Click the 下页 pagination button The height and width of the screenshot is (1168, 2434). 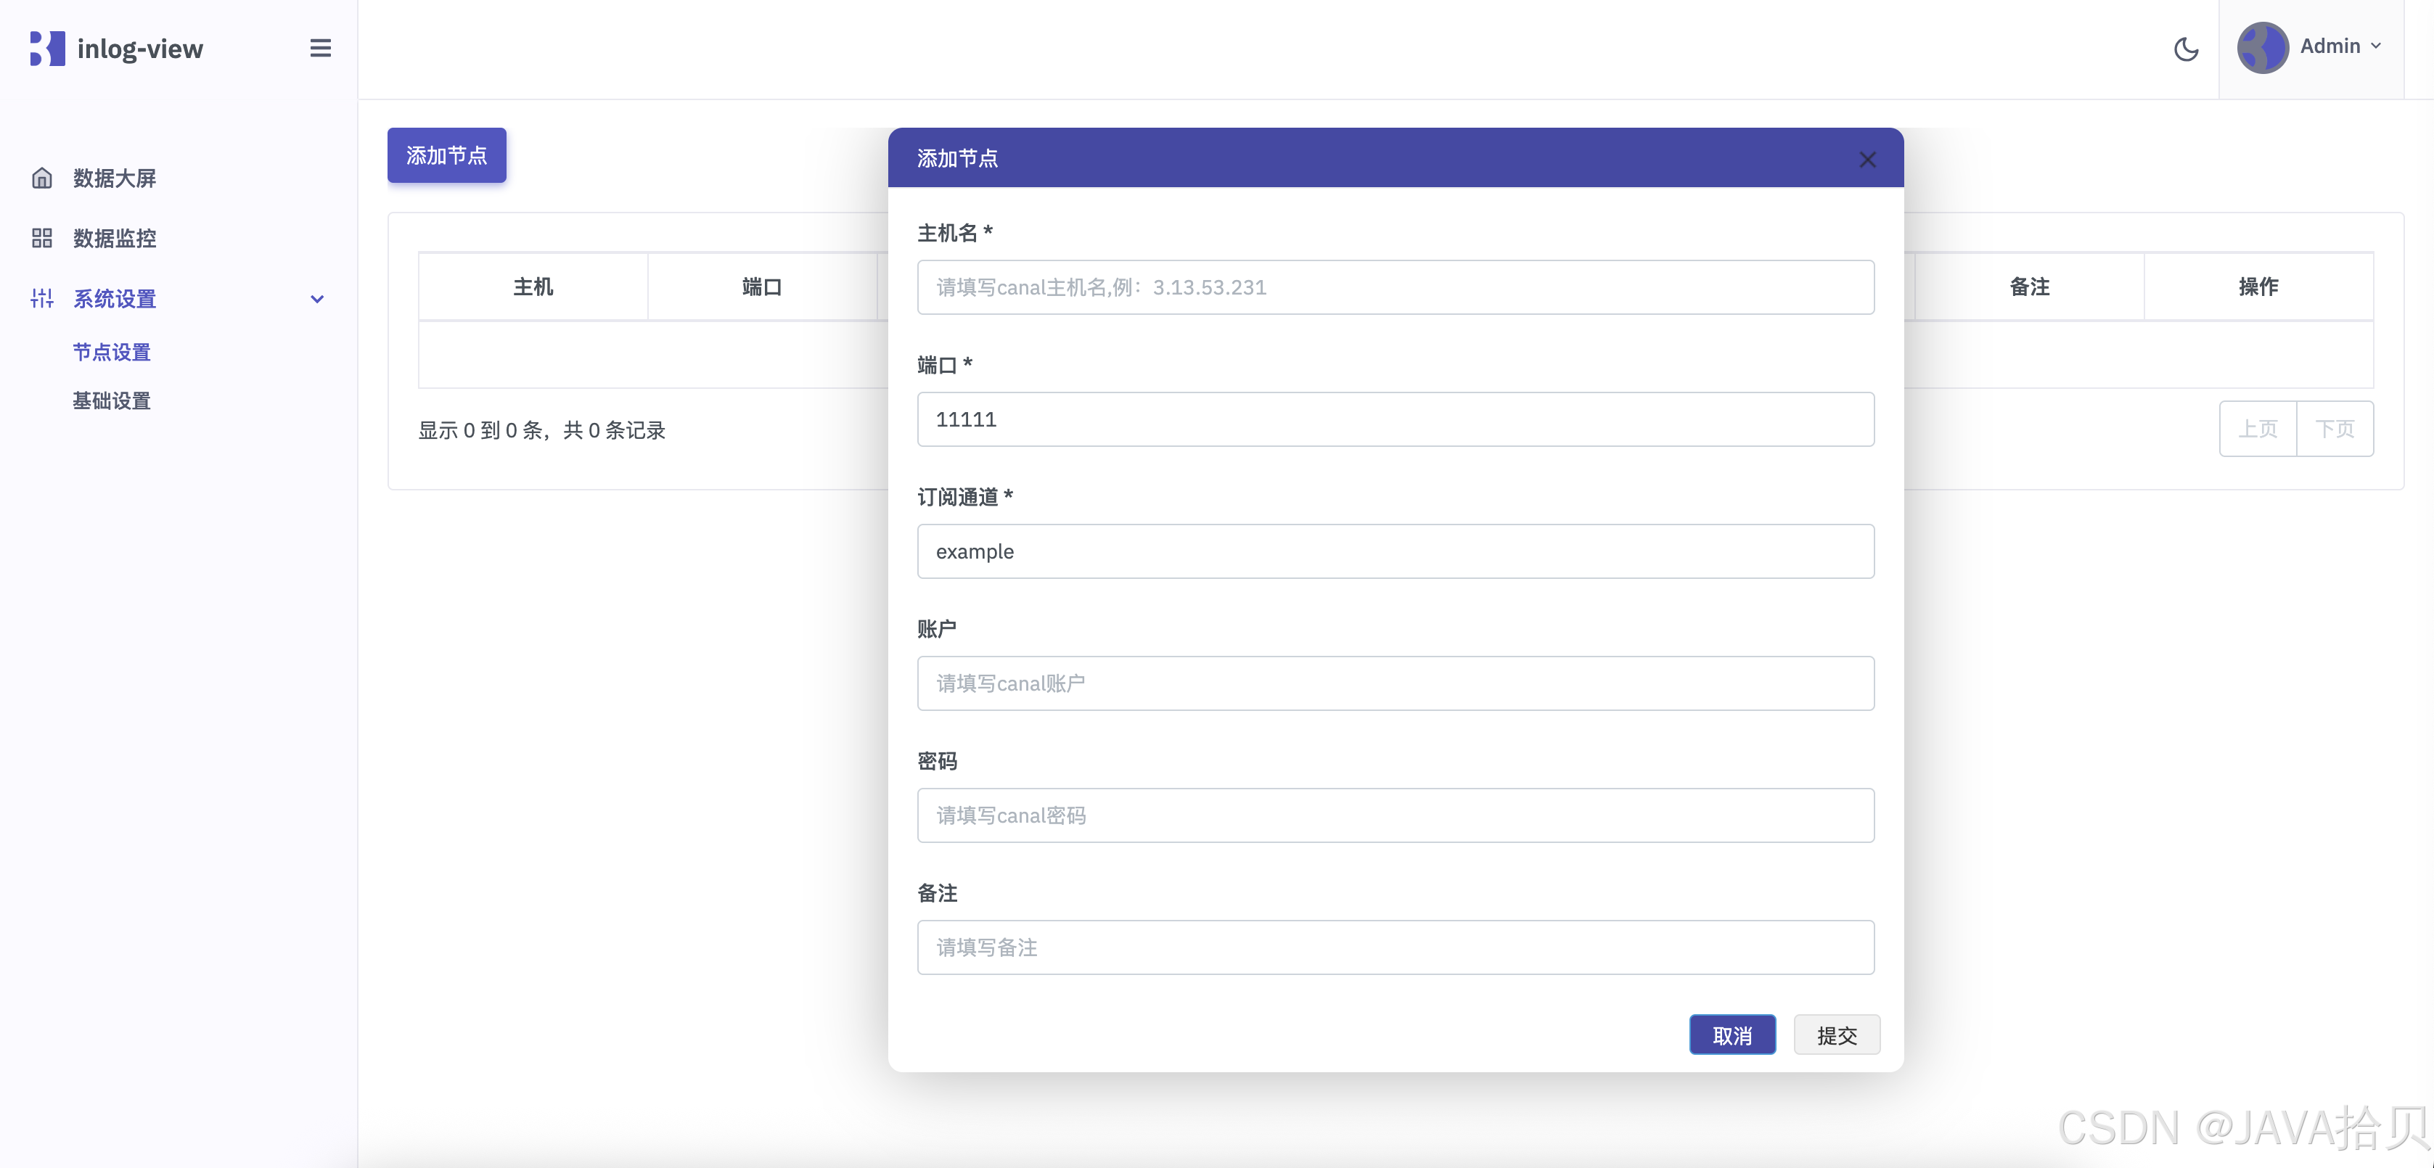tap(2334, 429)
